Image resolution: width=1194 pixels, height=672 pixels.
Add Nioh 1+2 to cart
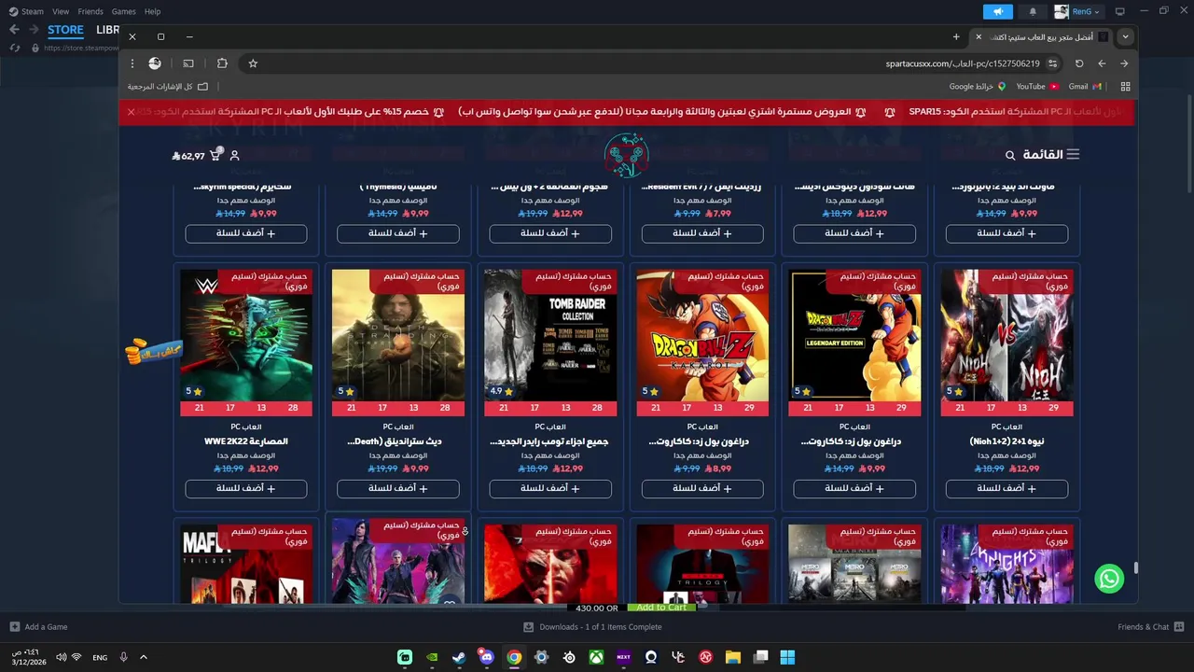(x=1007, y=488)
